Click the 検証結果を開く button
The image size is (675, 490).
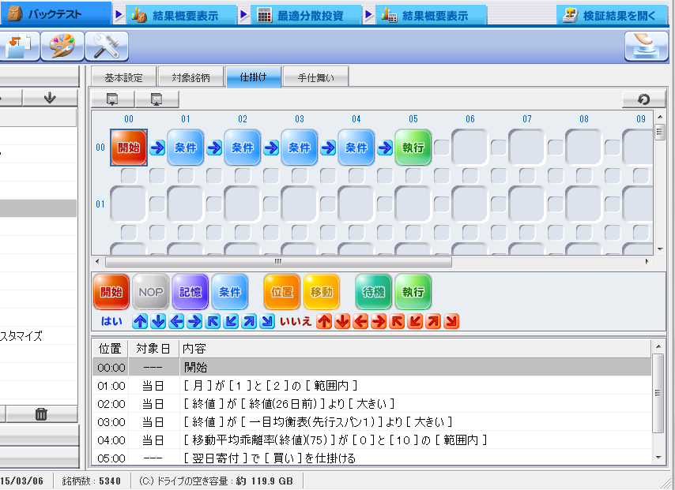click(613, 16)
